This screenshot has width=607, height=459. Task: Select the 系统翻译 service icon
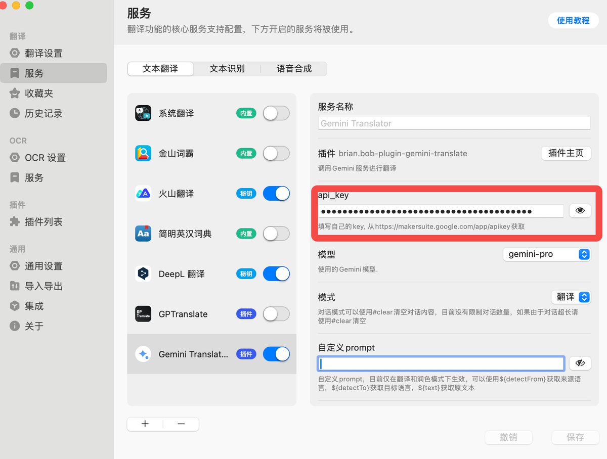coord(143,113)
